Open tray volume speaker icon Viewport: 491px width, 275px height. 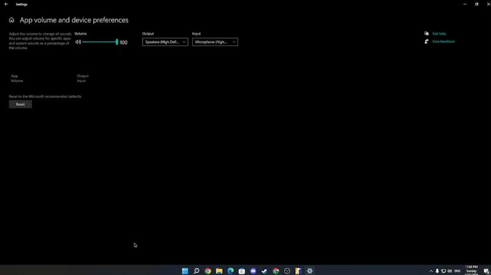pos(450,271)
